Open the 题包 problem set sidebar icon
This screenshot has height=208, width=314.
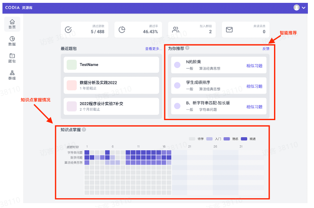[12, 58]
